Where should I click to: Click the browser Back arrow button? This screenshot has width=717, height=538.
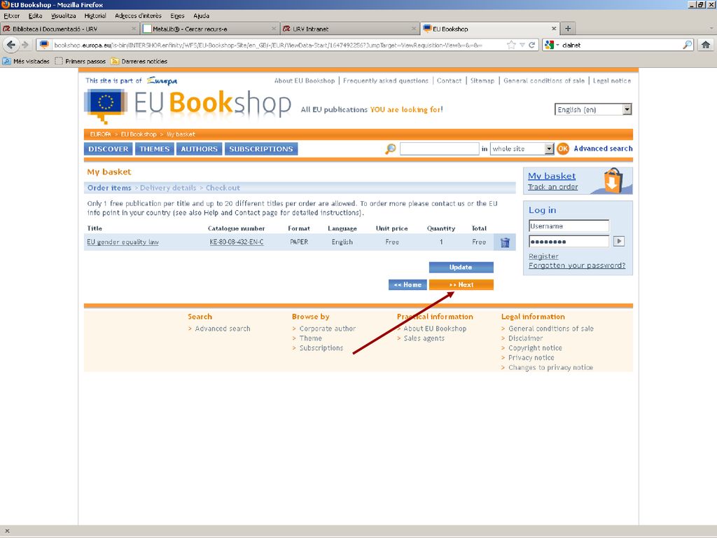11,44
